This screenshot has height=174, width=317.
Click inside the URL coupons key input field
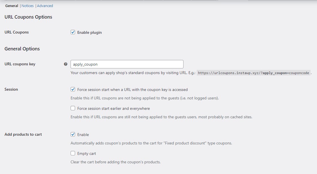[127, 64]
